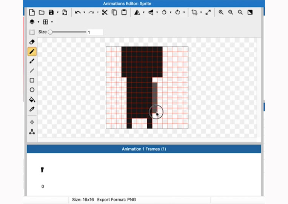
Task: Rotate sprite clockwise
Action: tap(177, 12)
